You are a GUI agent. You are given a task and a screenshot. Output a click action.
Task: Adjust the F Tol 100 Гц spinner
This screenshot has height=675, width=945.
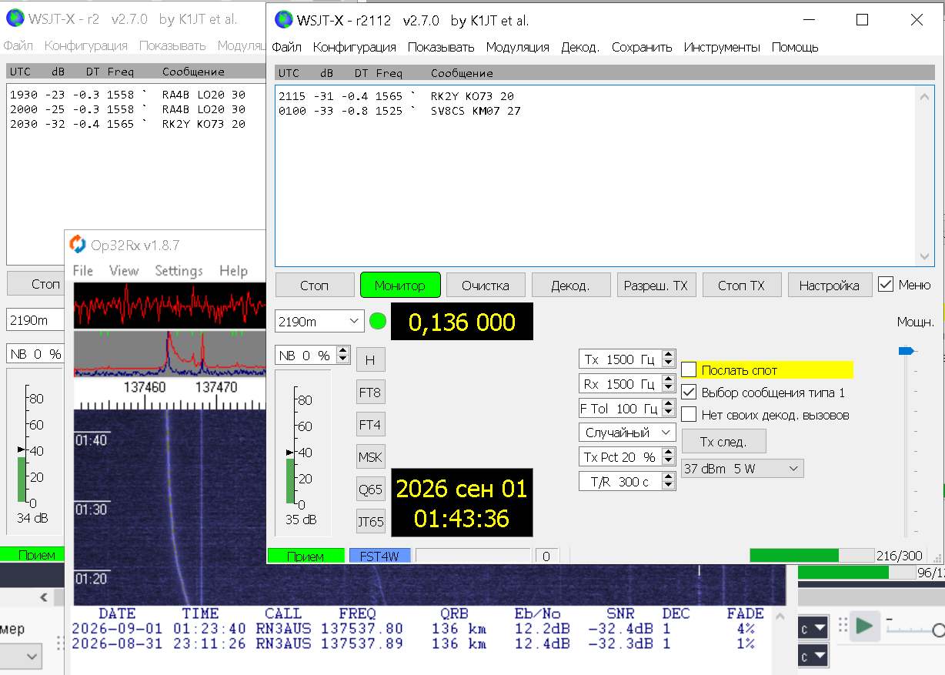(x=627, y=409)
